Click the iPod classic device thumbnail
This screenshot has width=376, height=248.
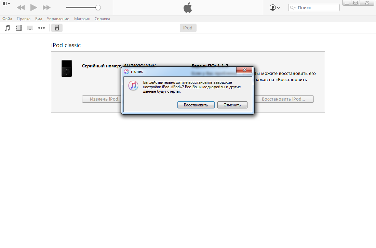pos(67,68)
